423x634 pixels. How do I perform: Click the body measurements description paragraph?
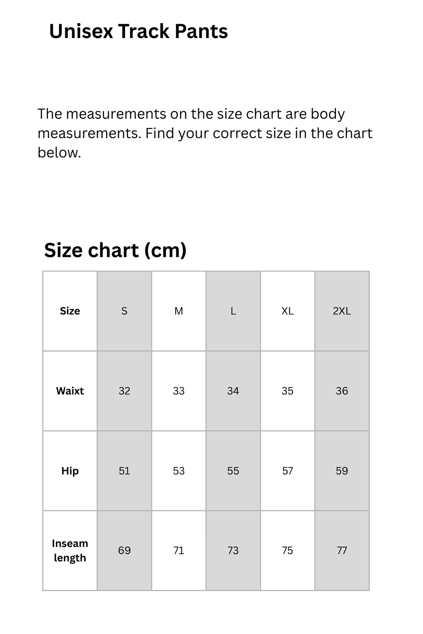[x=205, y=133]
